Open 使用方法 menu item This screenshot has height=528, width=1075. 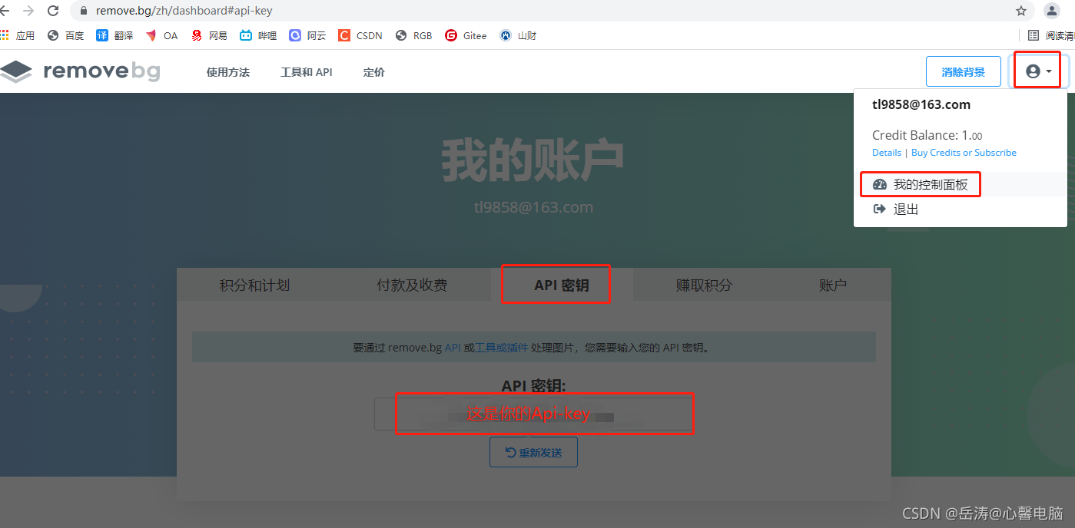[x=227, y=72]
